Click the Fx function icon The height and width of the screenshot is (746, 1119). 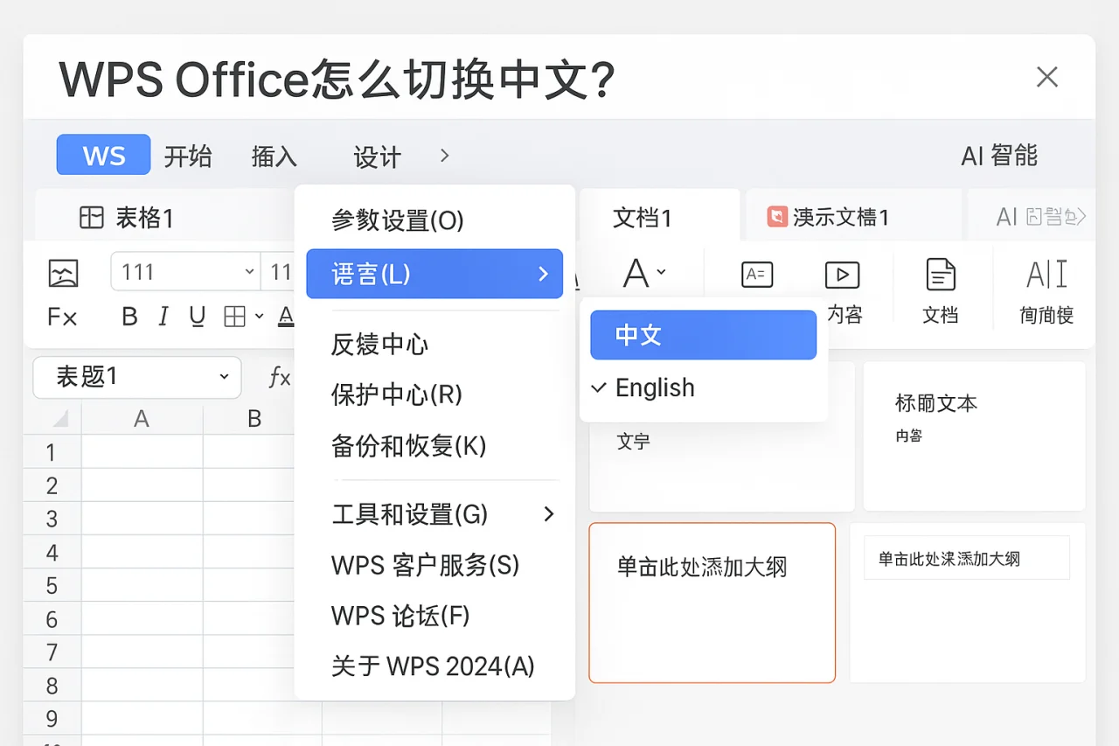pyautogui.click(x=61, y=317)
